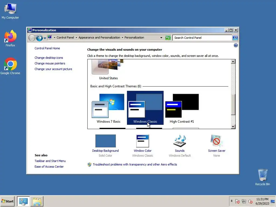Open Sounds settings
Image resolution: width=276 pixels, height=207 pixels.
180,146
